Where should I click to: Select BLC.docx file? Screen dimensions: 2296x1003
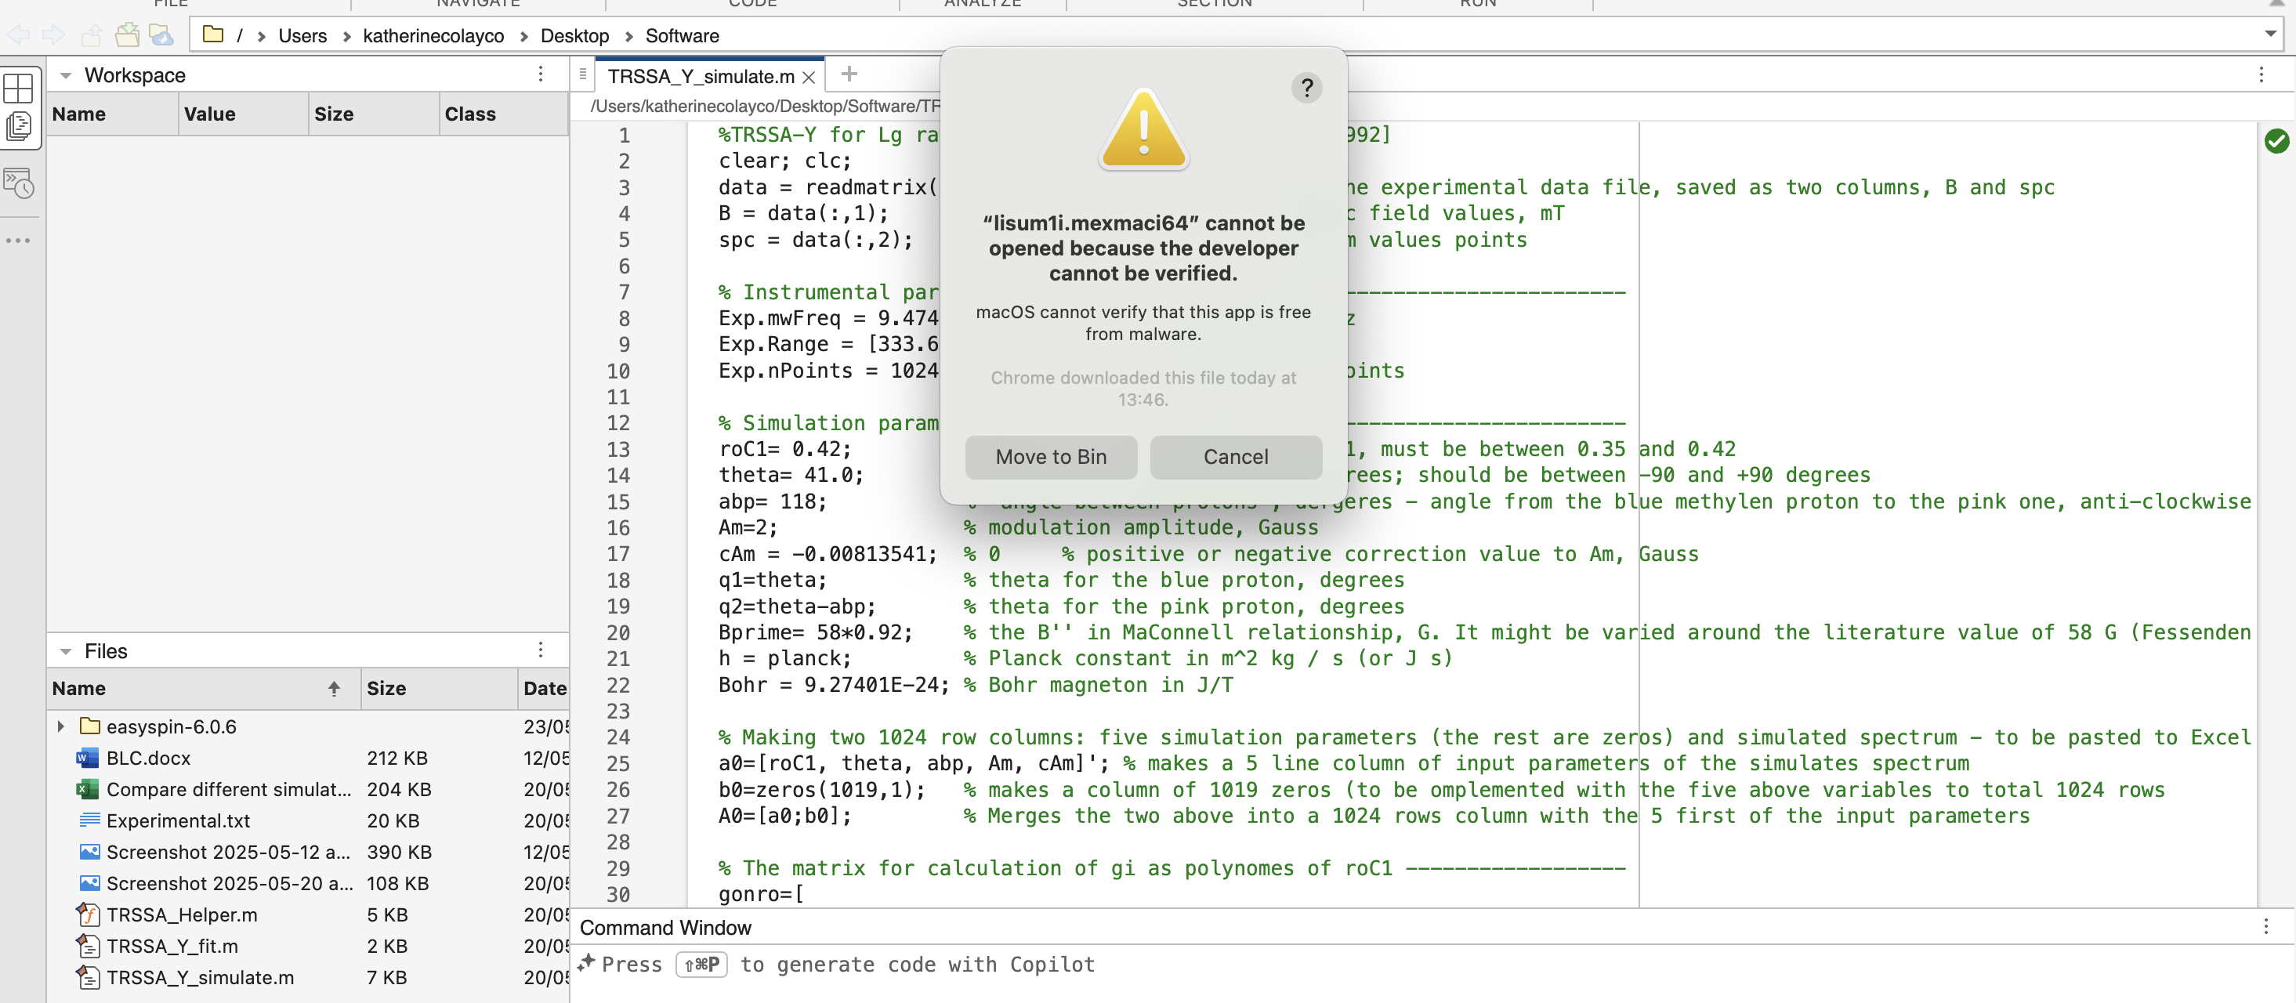tap(148, 758)
